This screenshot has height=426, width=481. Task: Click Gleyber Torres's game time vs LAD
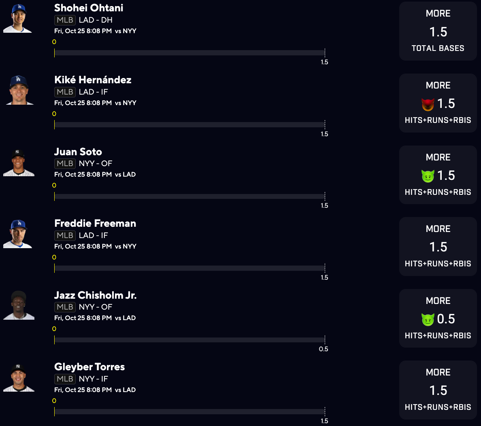point(95,390)
